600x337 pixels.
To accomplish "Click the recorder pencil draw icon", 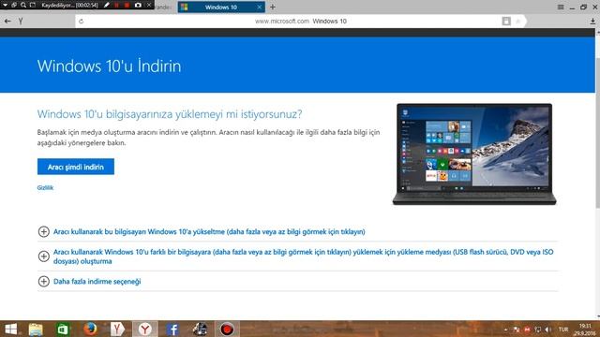I will [107, 5].
